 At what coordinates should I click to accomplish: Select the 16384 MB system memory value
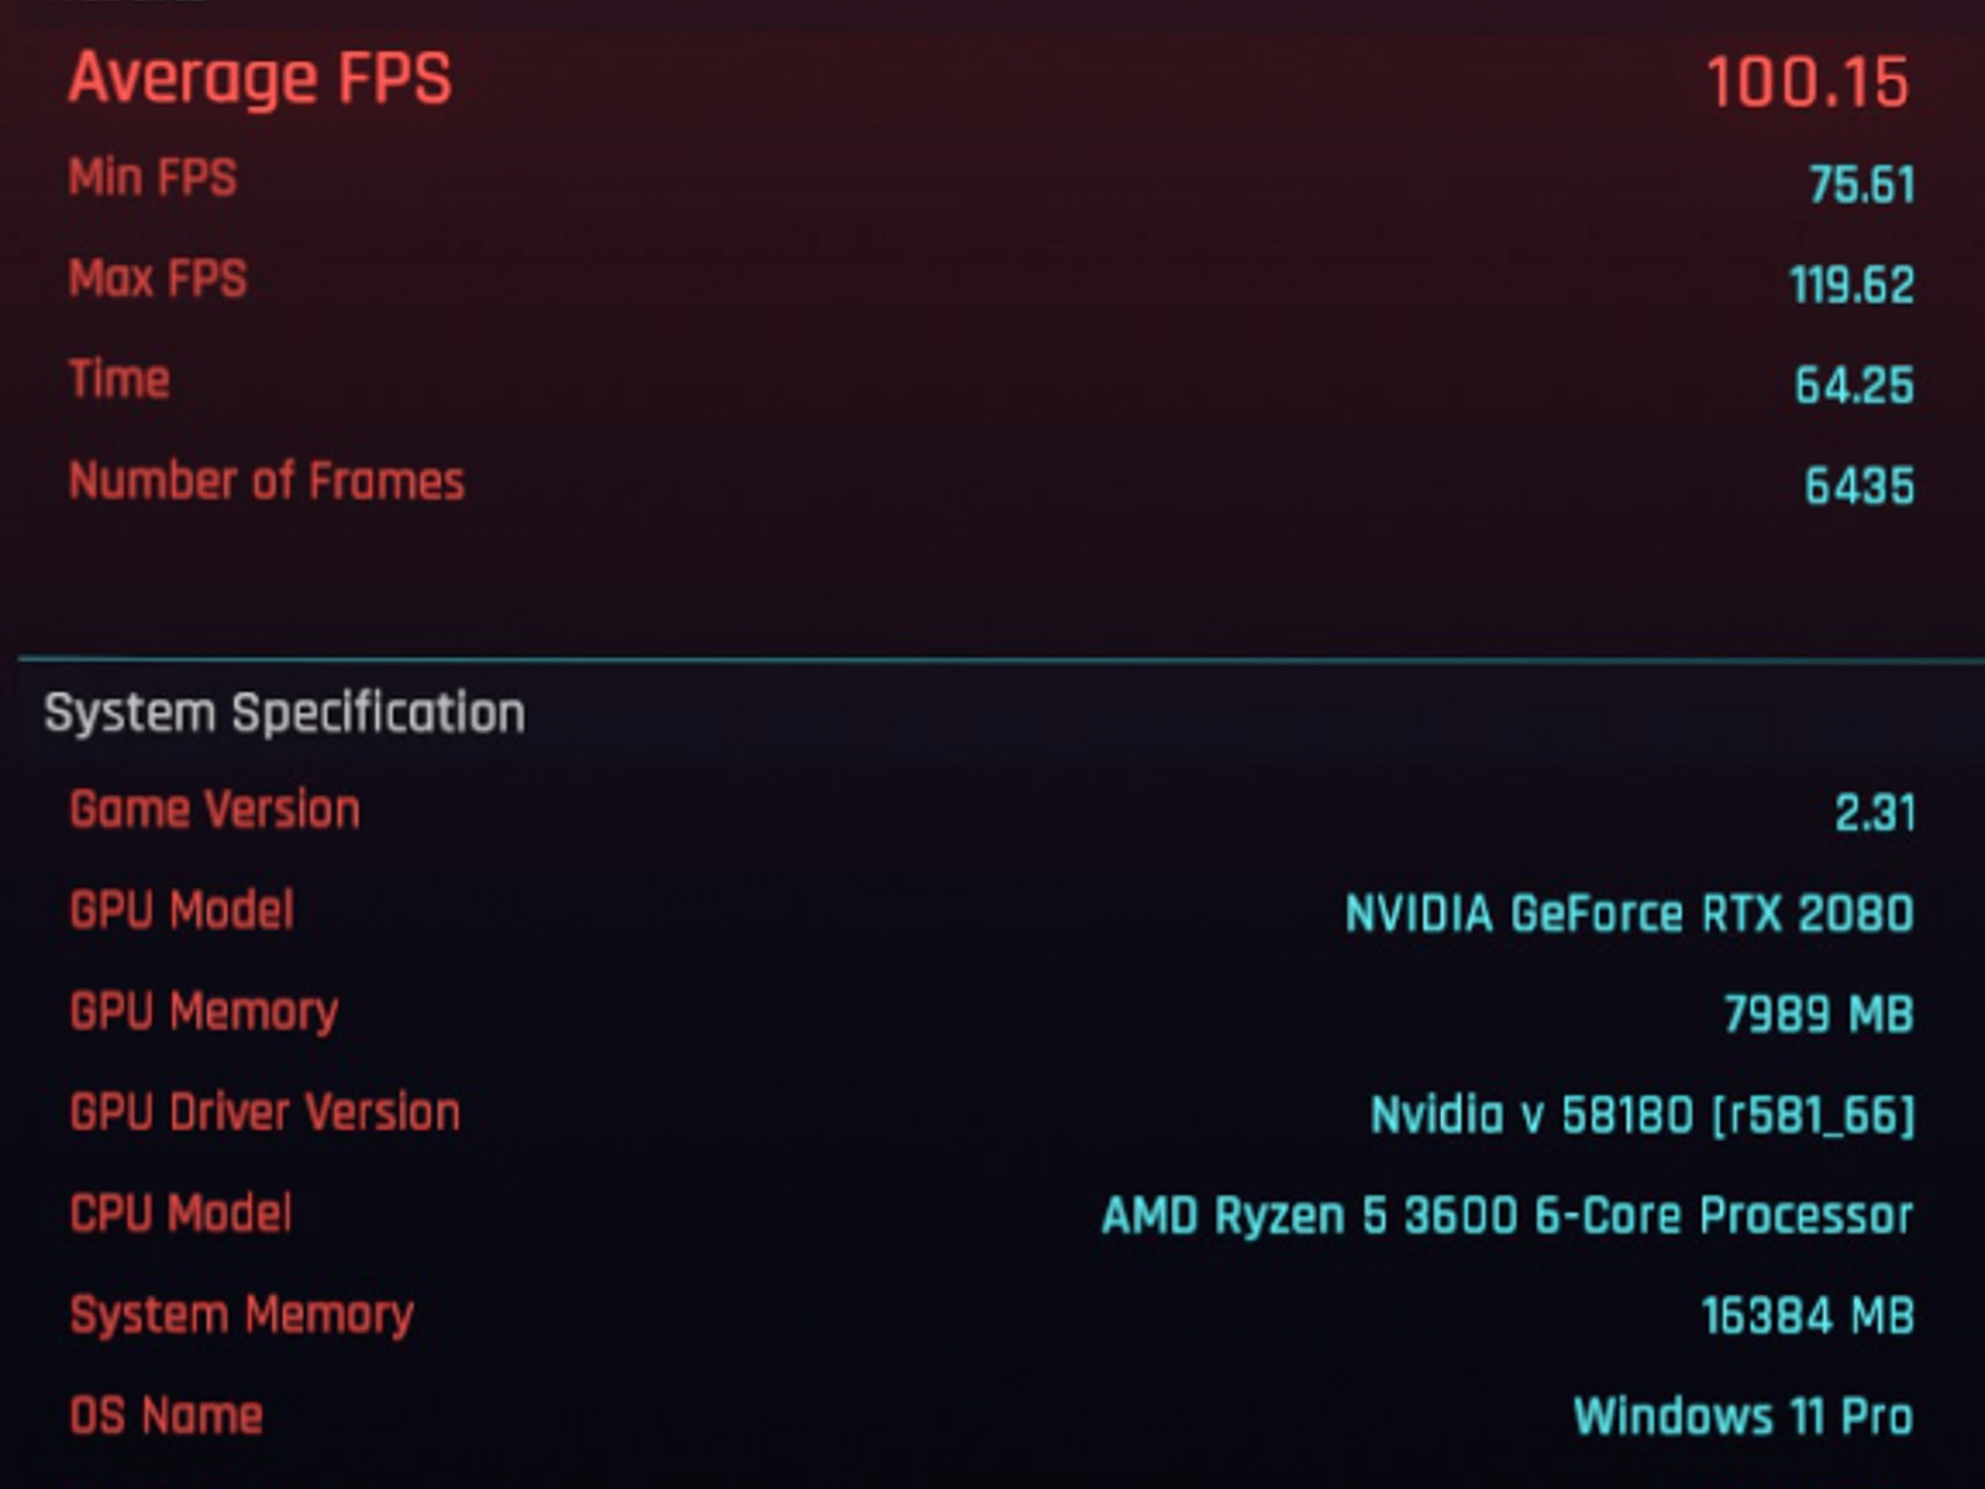click(x=1808, y=1316)
